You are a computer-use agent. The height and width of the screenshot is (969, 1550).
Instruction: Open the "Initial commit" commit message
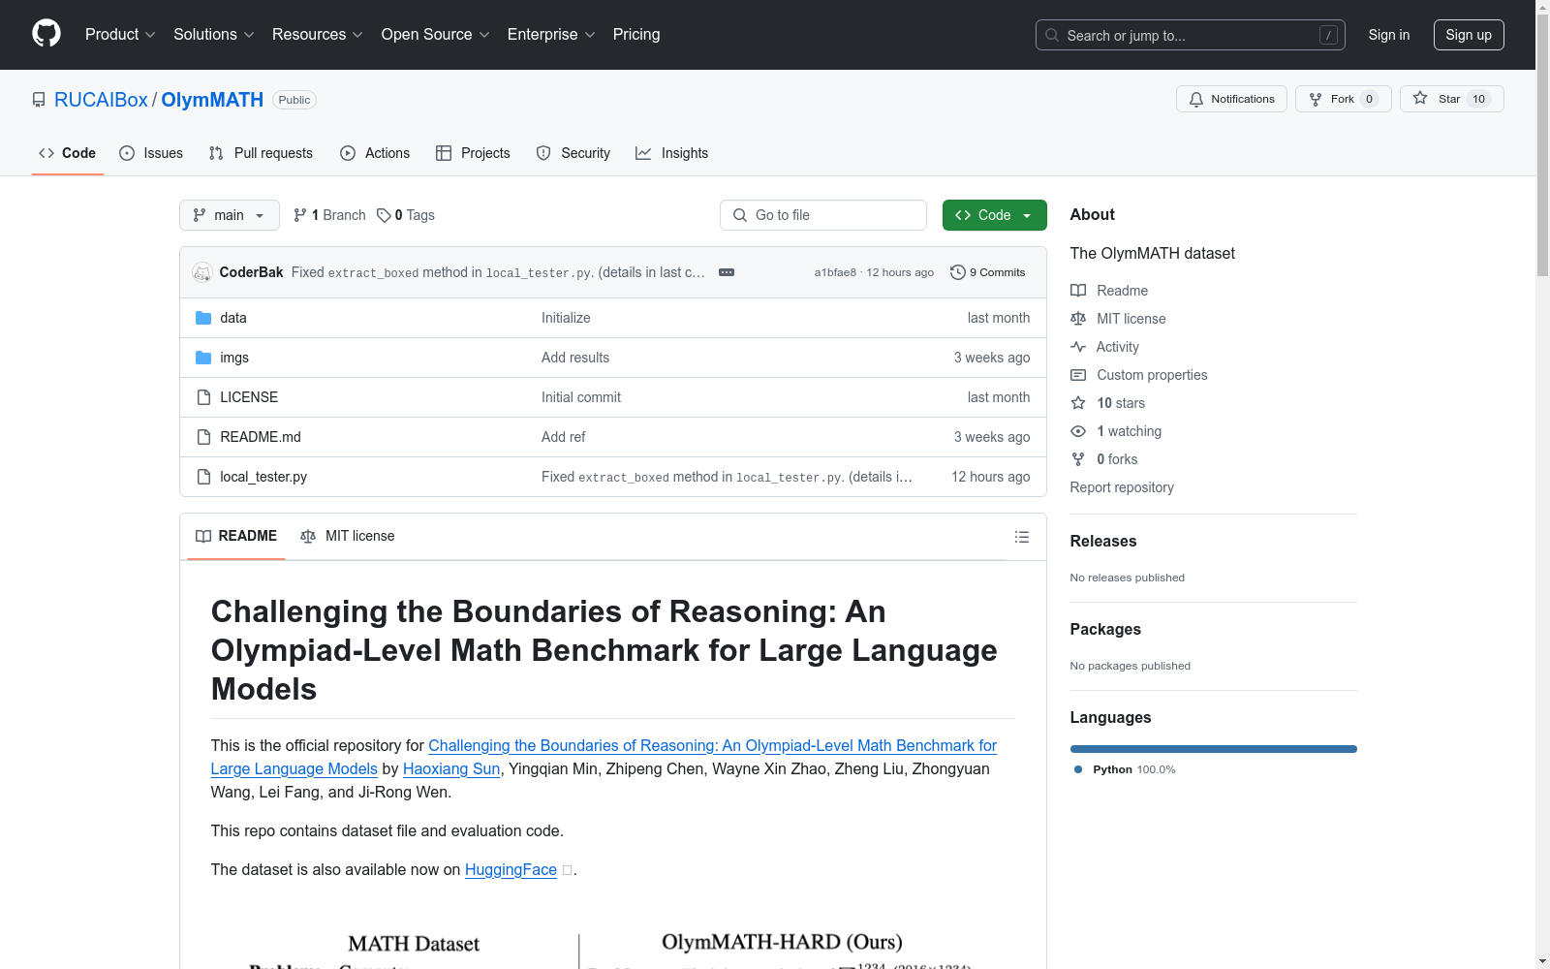(581, 397)
